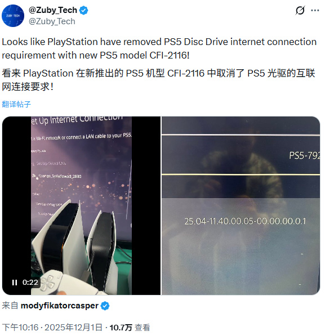Open the modyfikatorcasper source profile link
The height and width of the screenshot is (336, 325).
(59, 306)
